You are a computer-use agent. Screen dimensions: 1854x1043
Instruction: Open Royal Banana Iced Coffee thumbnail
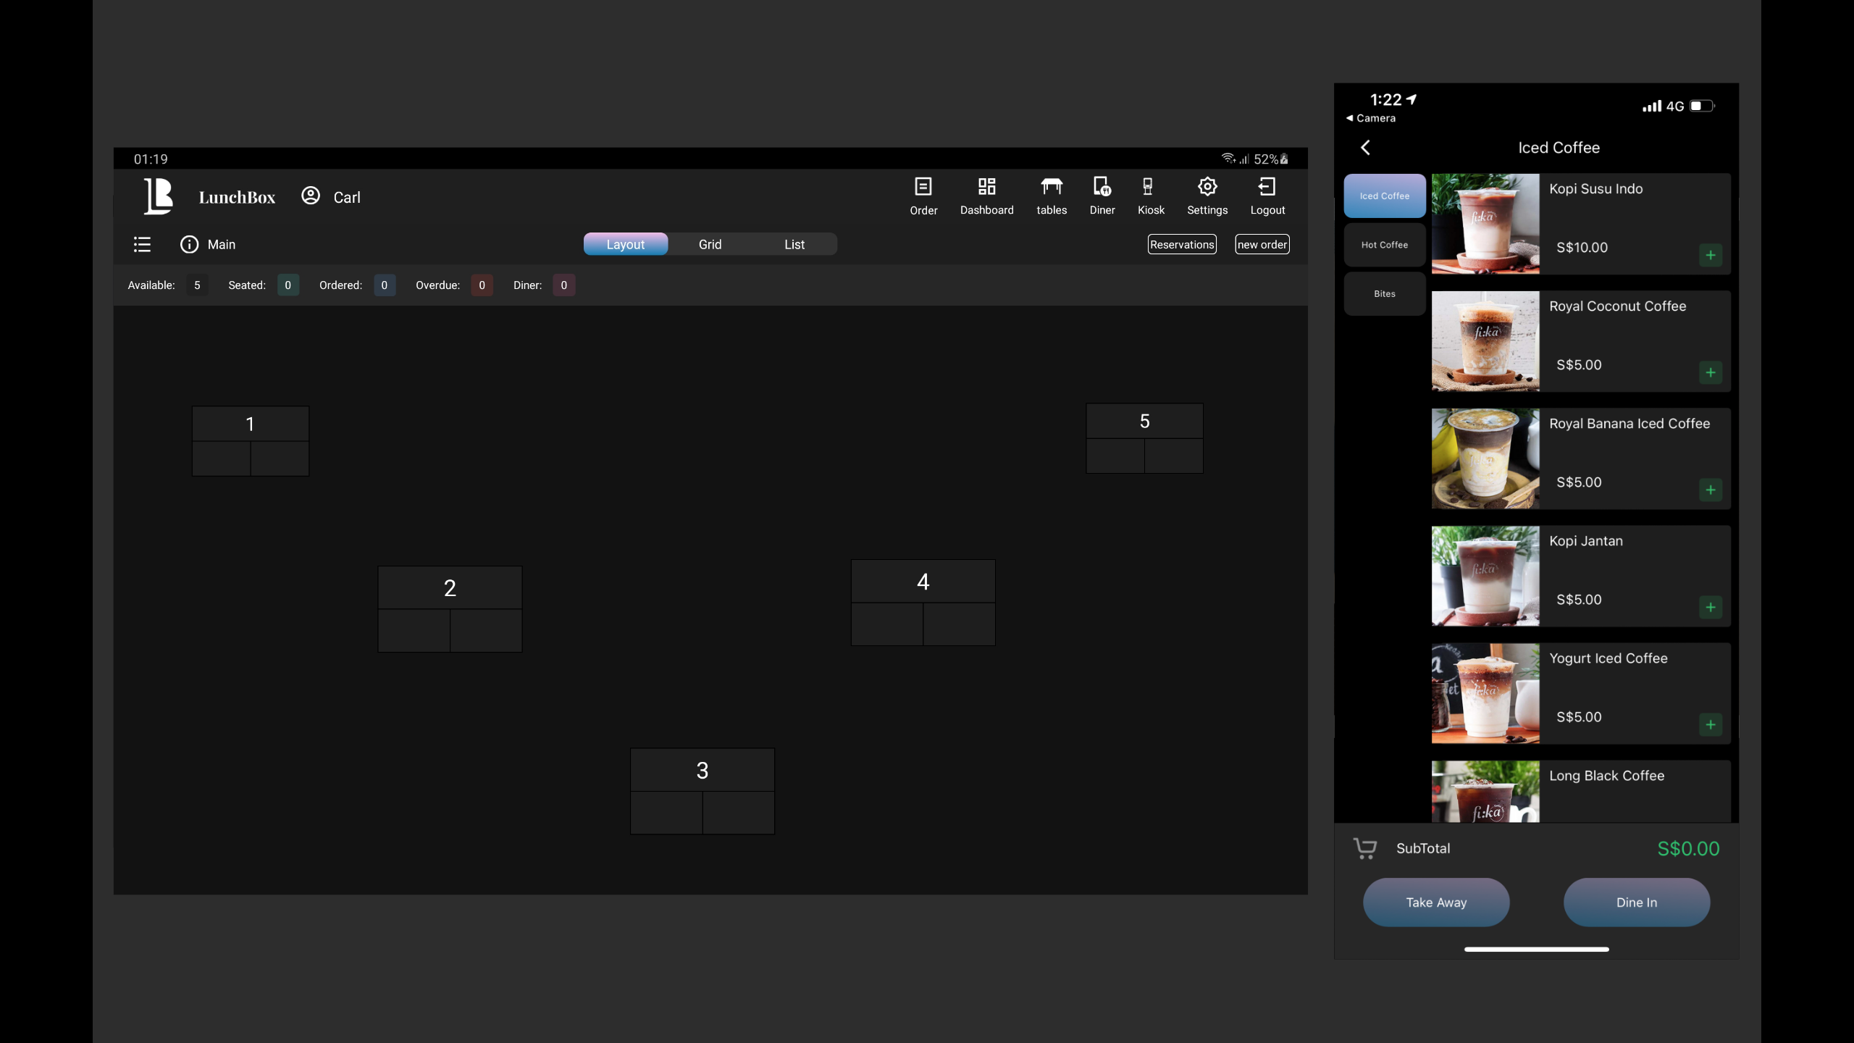pyautogui.click(x=1485, y=458)
